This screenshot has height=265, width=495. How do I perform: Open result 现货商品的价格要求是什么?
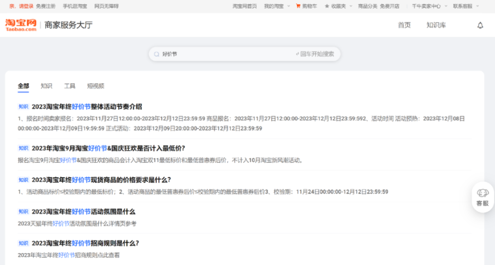102,180
